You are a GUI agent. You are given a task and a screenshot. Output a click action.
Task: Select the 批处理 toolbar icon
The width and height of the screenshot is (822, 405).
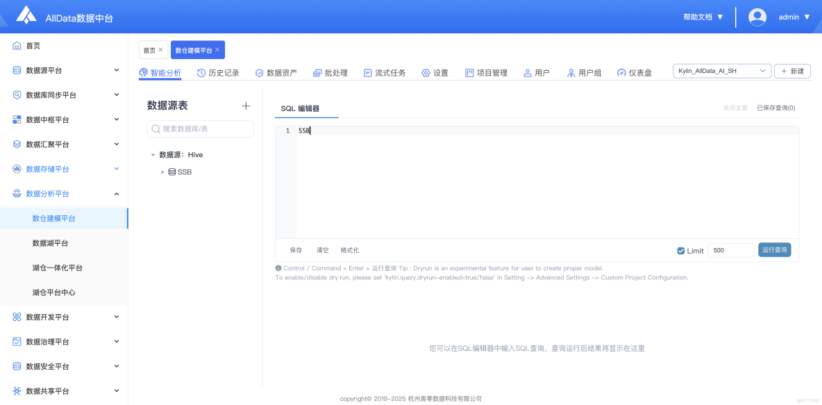[317, 72]
